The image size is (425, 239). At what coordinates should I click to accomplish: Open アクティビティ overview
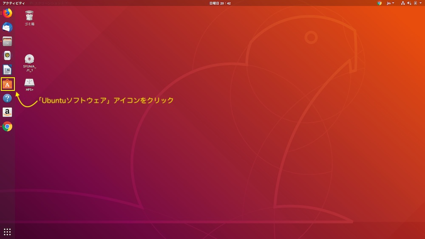tap(14, 3)
